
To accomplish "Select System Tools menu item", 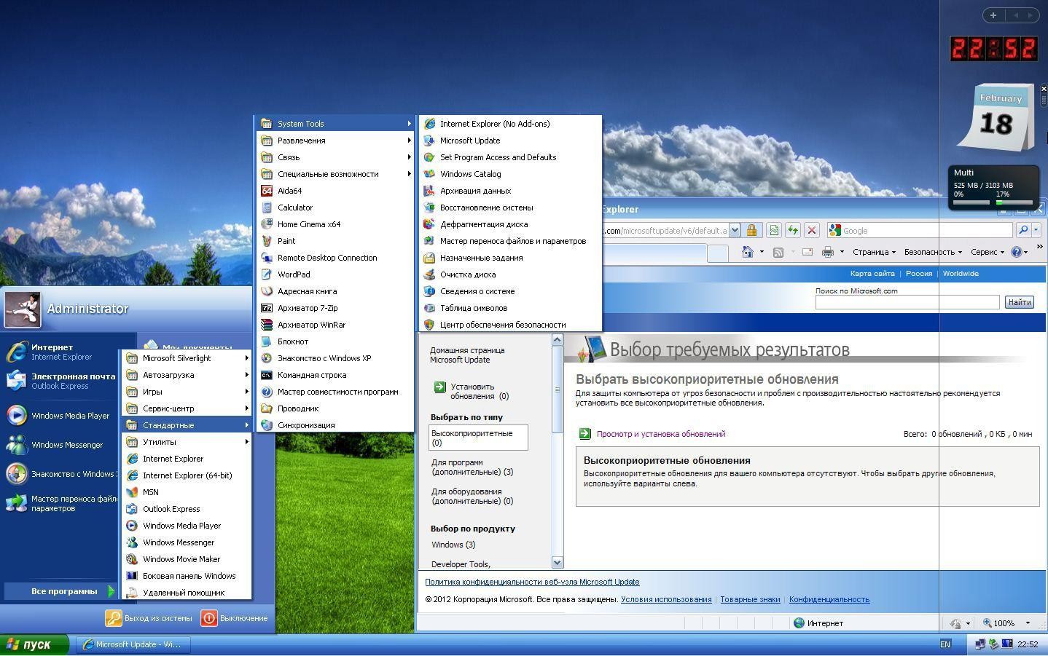I will tap(335, 124).
